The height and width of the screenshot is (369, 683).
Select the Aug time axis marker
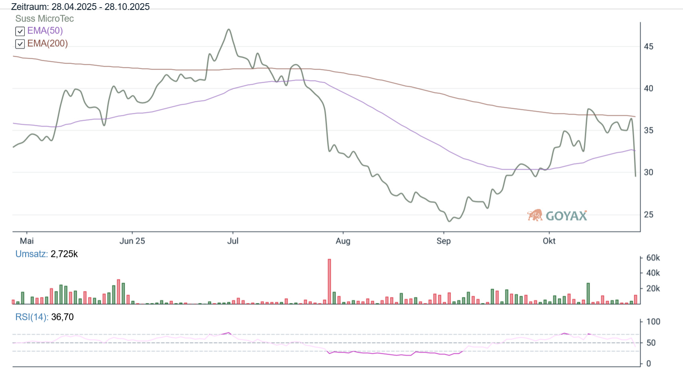(343, 241)
